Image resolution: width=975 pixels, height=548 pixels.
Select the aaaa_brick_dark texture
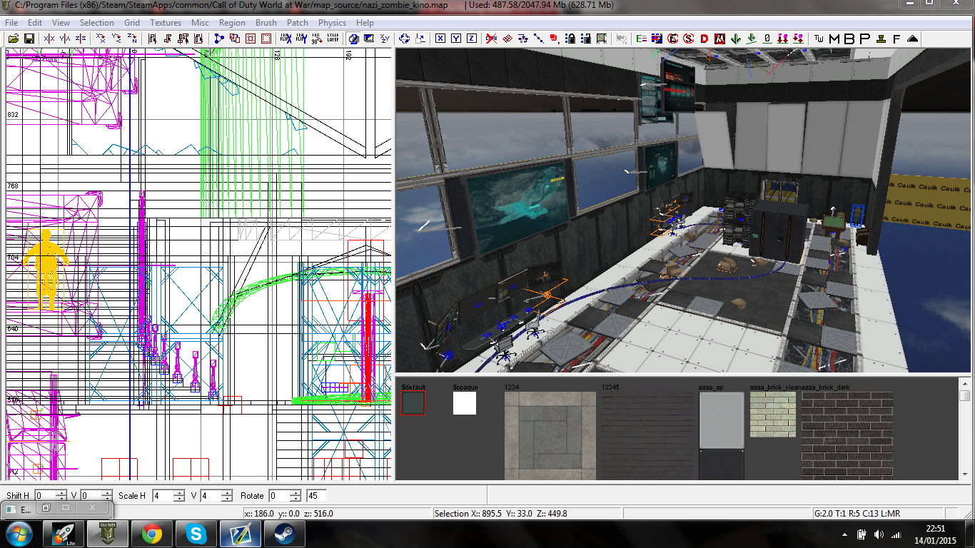[x=847, y=435]
